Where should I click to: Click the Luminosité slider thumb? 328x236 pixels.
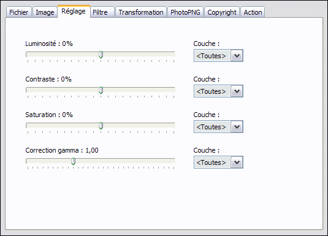(x=101, y=55)
